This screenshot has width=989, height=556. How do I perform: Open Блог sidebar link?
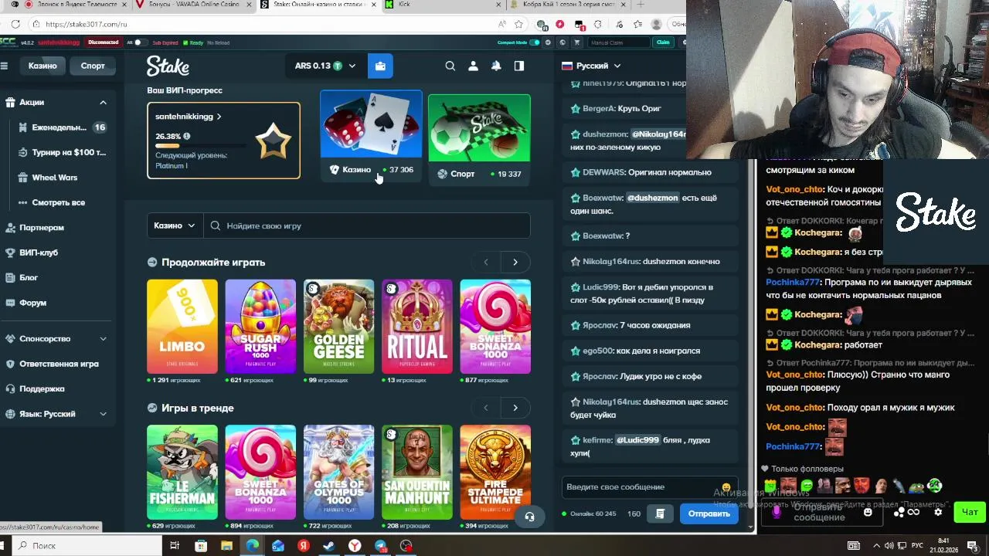click(29, 277)
